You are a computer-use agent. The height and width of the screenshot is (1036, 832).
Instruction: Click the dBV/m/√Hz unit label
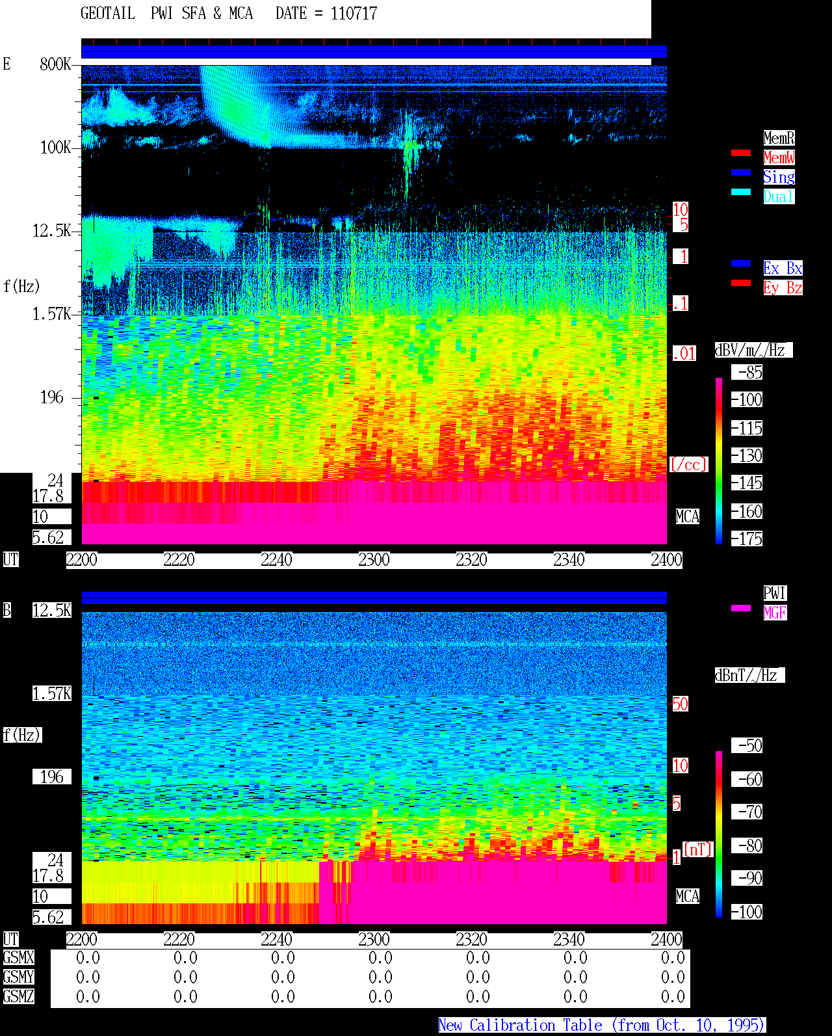coord(753,350)
